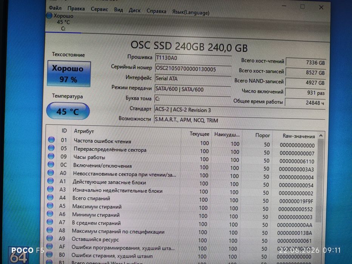Click the 64 application icon in the taskbar

pos(19,256)
